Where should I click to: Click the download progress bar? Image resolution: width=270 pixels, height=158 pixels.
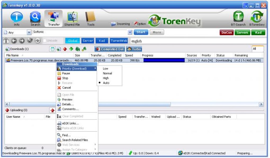164,60
